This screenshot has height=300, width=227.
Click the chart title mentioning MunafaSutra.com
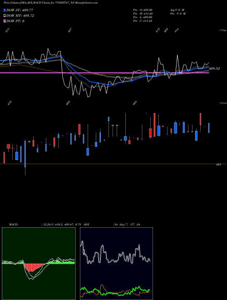point(50,3)
